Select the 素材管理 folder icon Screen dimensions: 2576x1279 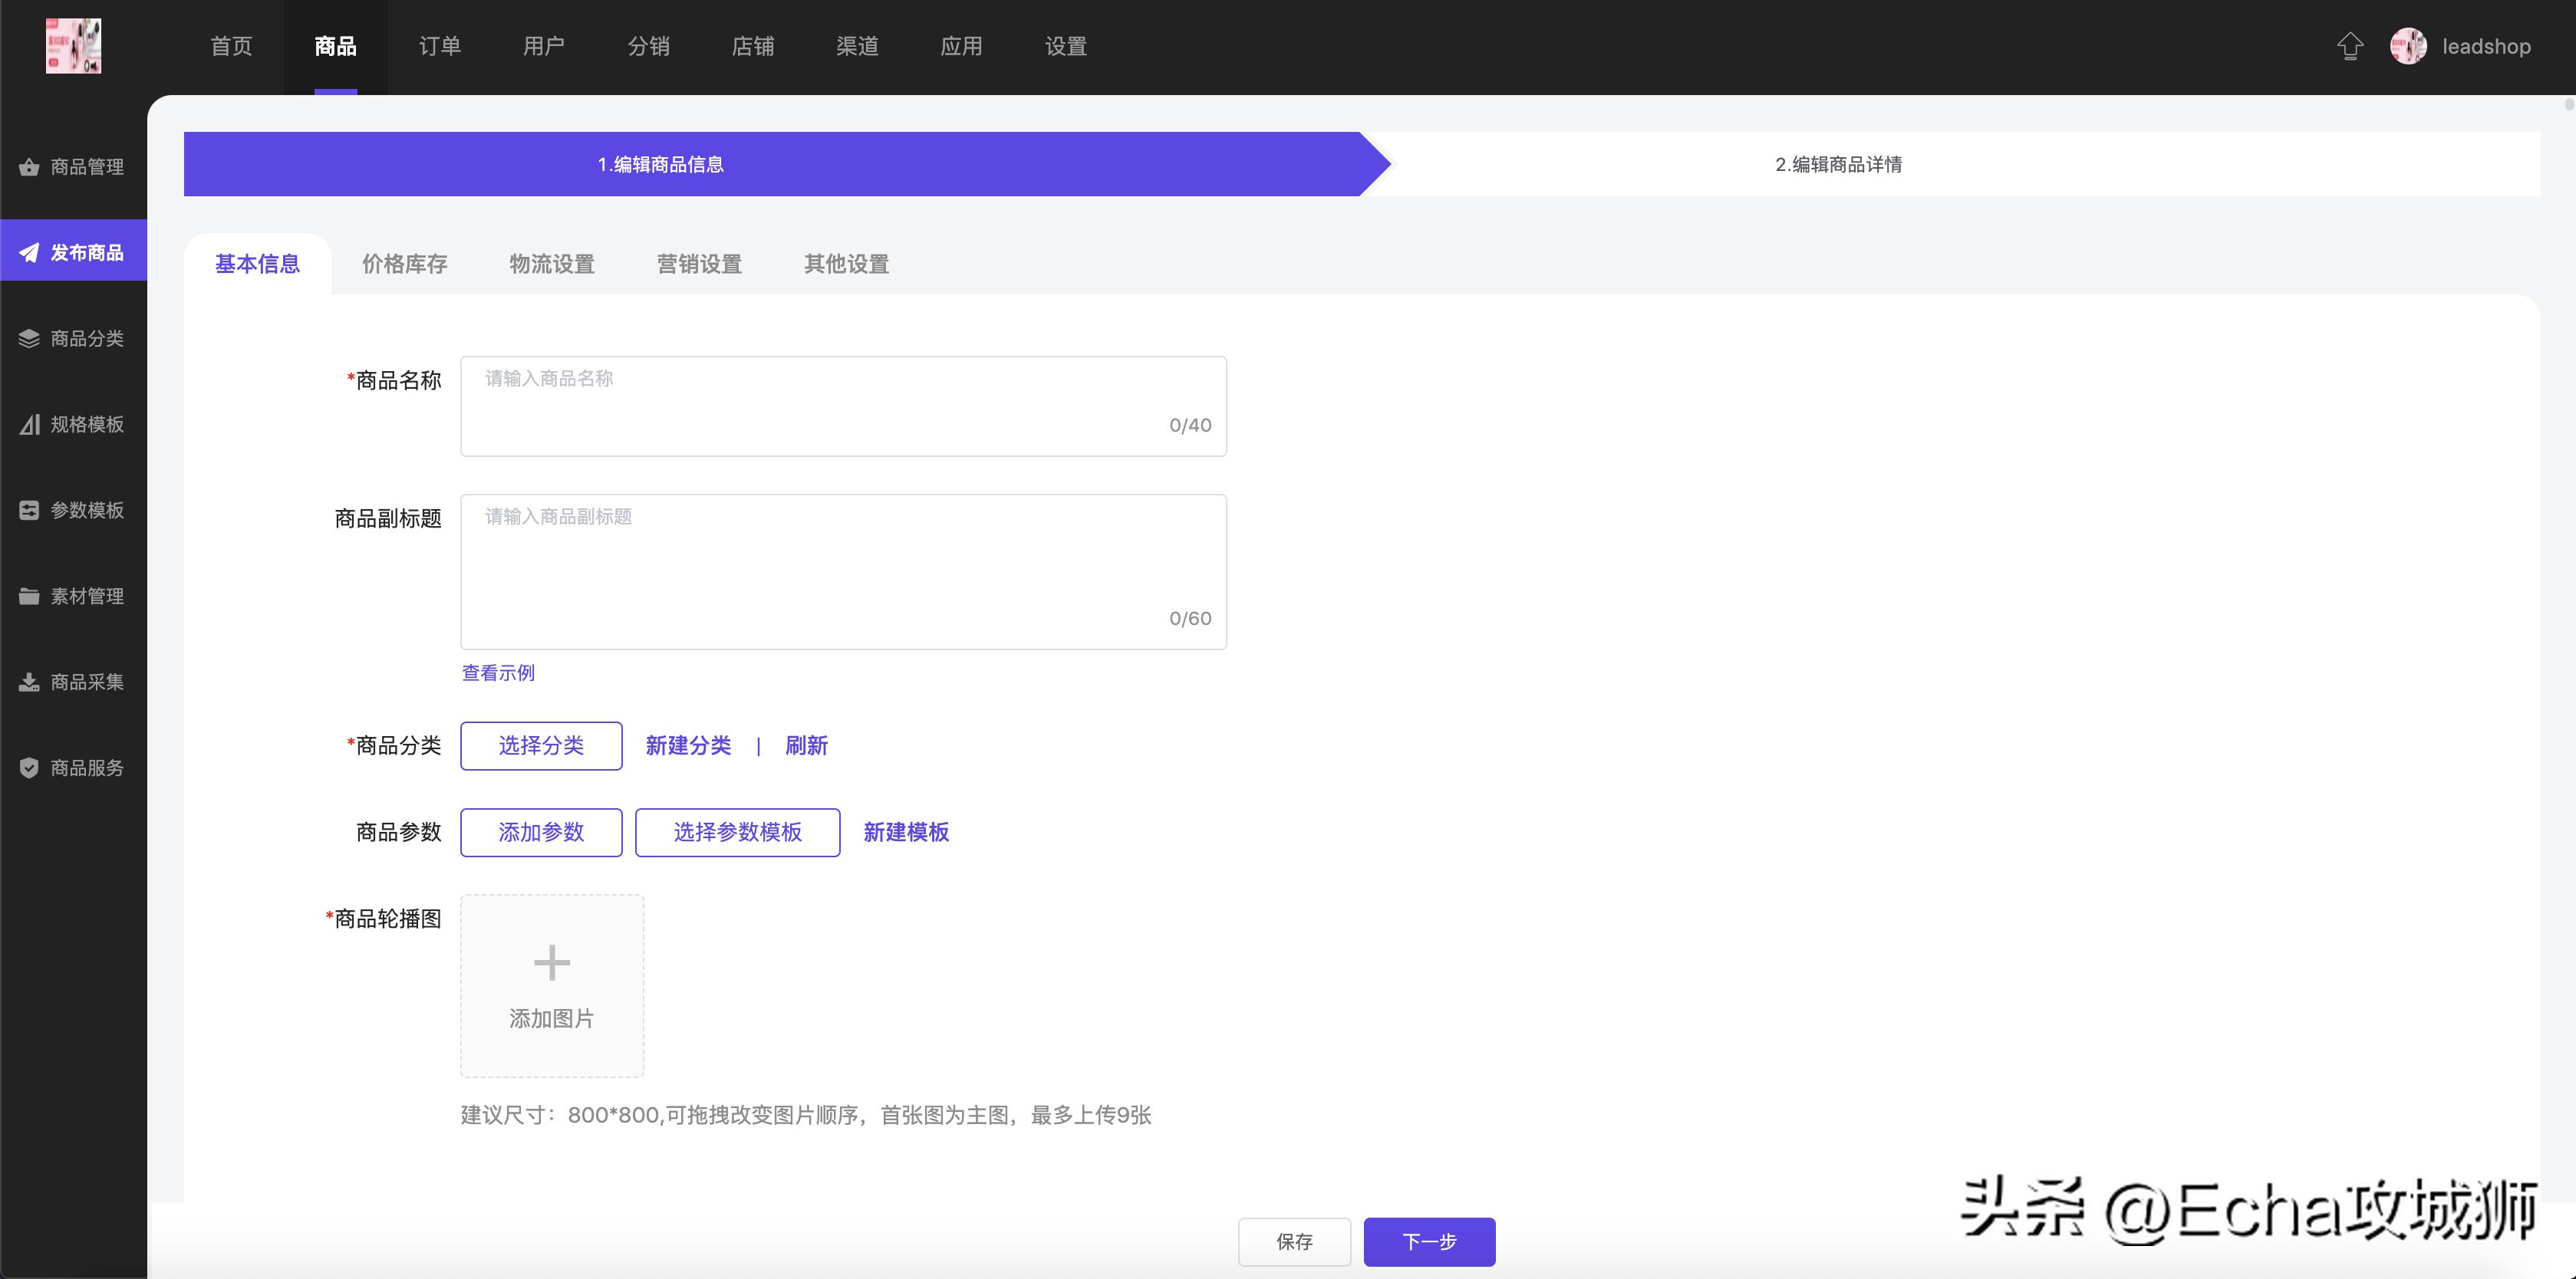(29, 596)
